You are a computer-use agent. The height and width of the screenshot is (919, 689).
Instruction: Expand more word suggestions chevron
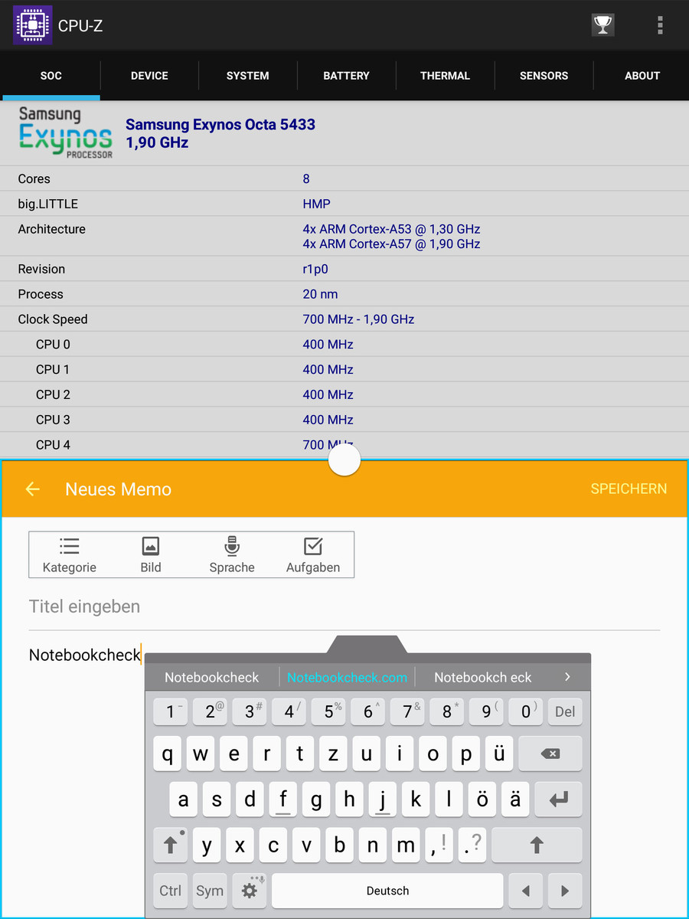pyautogui.click(x=567, y=677)
